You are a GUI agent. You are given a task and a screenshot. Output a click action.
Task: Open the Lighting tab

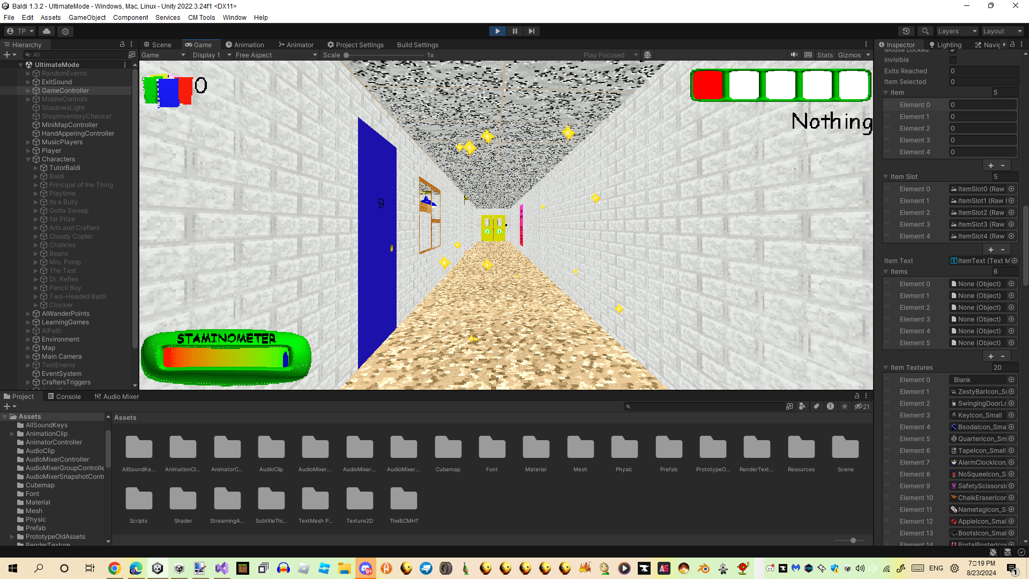(x=945, y=44)
